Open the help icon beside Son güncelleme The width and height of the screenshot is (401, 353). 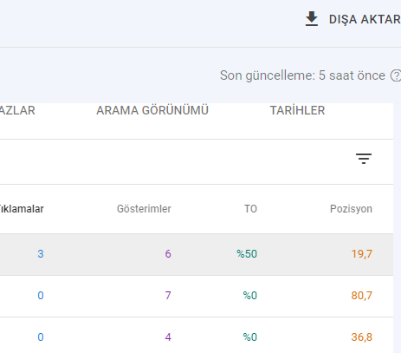396,75
